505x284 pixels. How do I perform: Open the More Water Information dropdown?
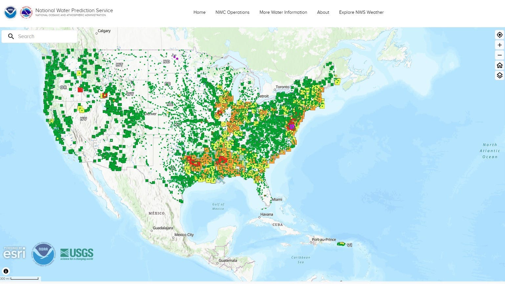pyautogui.click(x=283, y=12)
